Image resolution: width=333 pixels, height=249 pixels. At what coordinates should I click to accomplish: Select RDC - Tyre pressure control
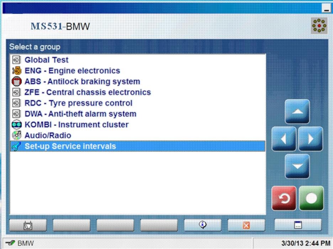[78, 103]
